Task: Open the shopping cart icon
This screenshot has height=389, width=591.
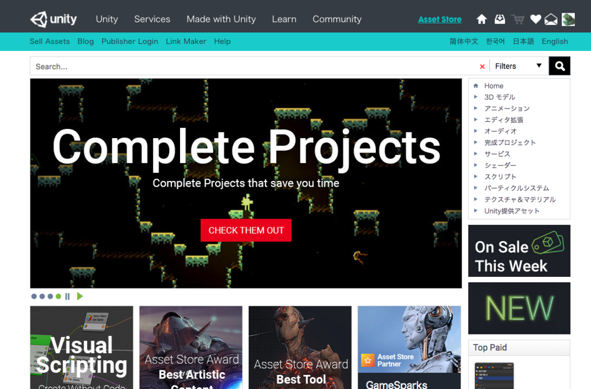Action: point(518,19)
